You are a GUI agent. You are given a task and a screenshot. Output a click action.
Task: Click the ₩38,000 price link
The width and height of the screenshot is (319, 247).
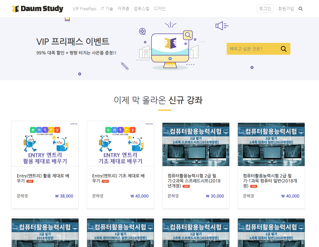tap(64, 196)
